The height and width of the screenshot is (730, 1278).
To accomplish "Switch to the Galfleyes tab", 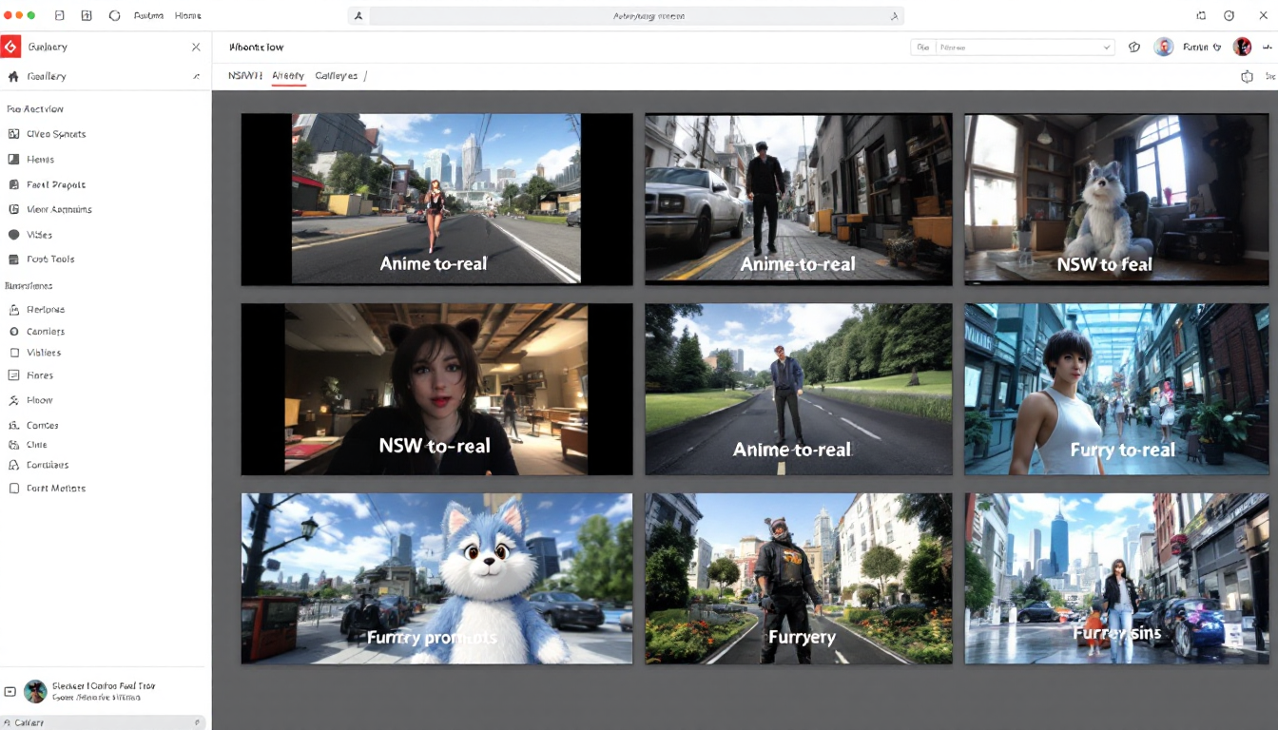I will 336,75.
